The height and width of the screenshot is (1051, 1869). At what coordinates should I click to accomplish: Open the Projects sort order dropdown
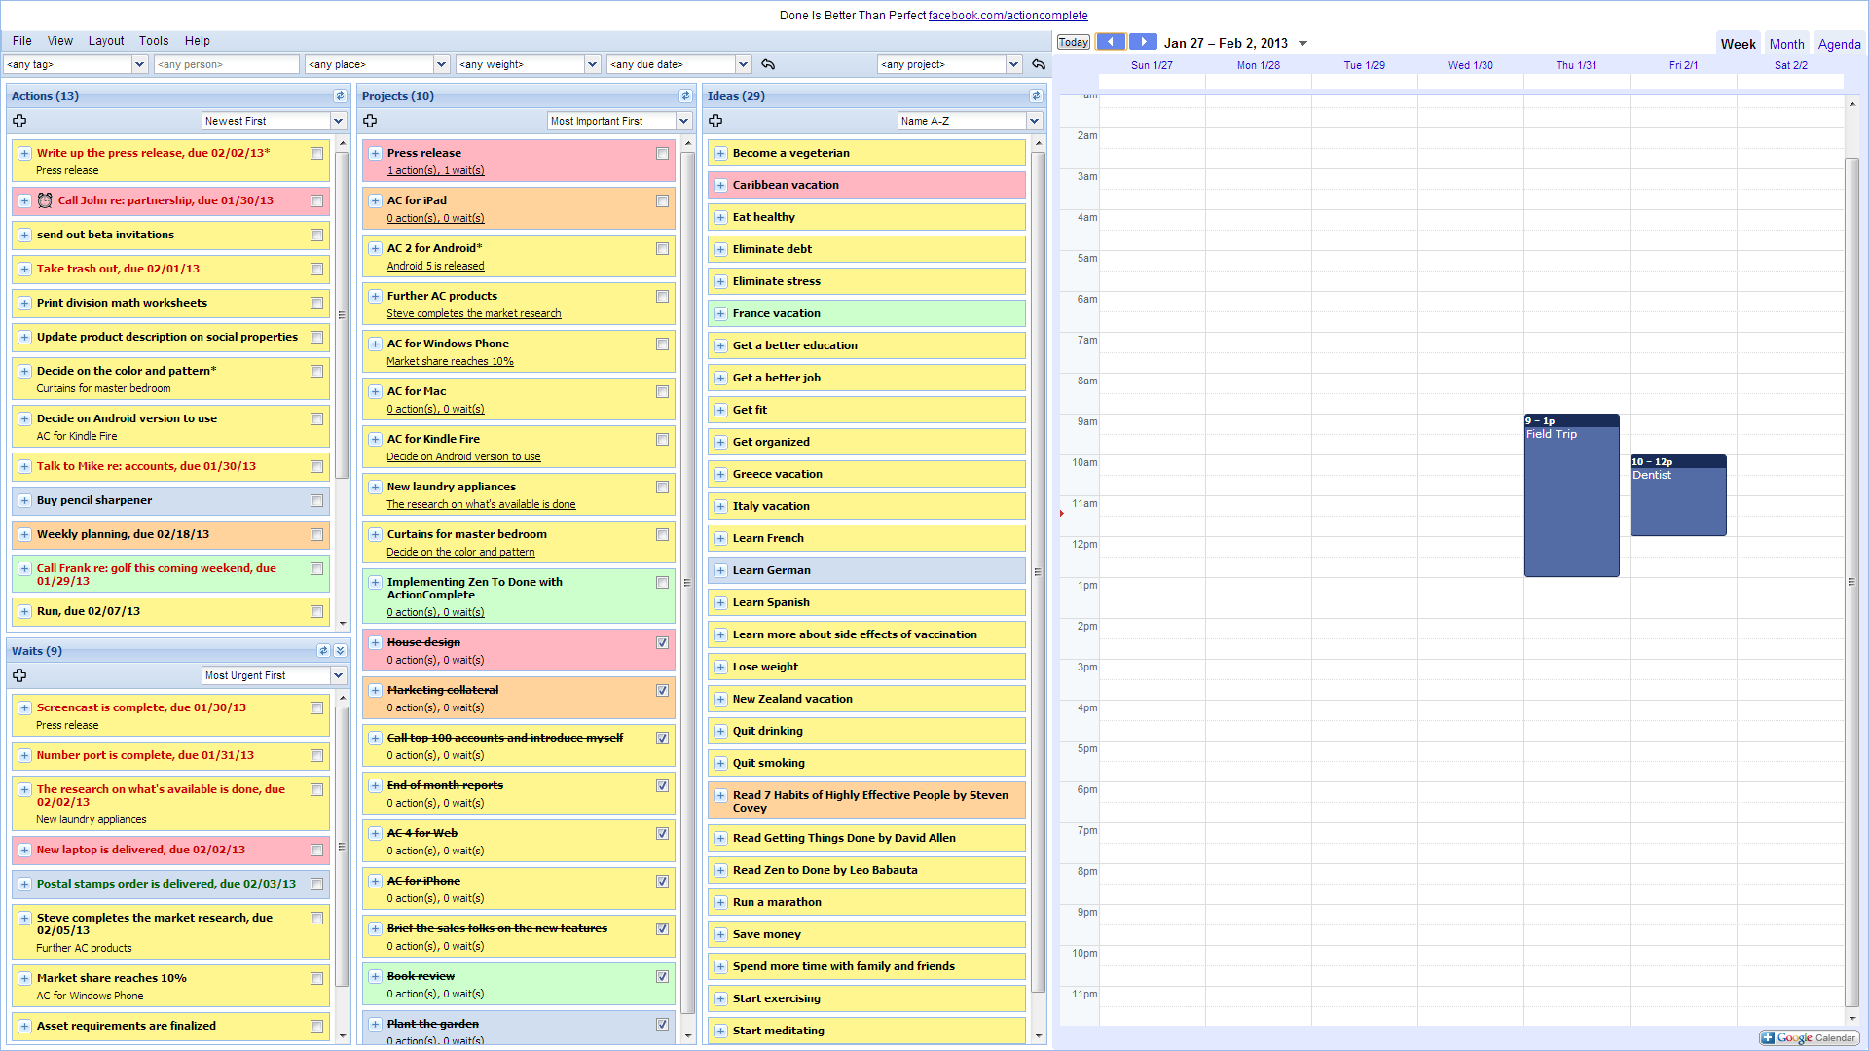coord(684,121)
